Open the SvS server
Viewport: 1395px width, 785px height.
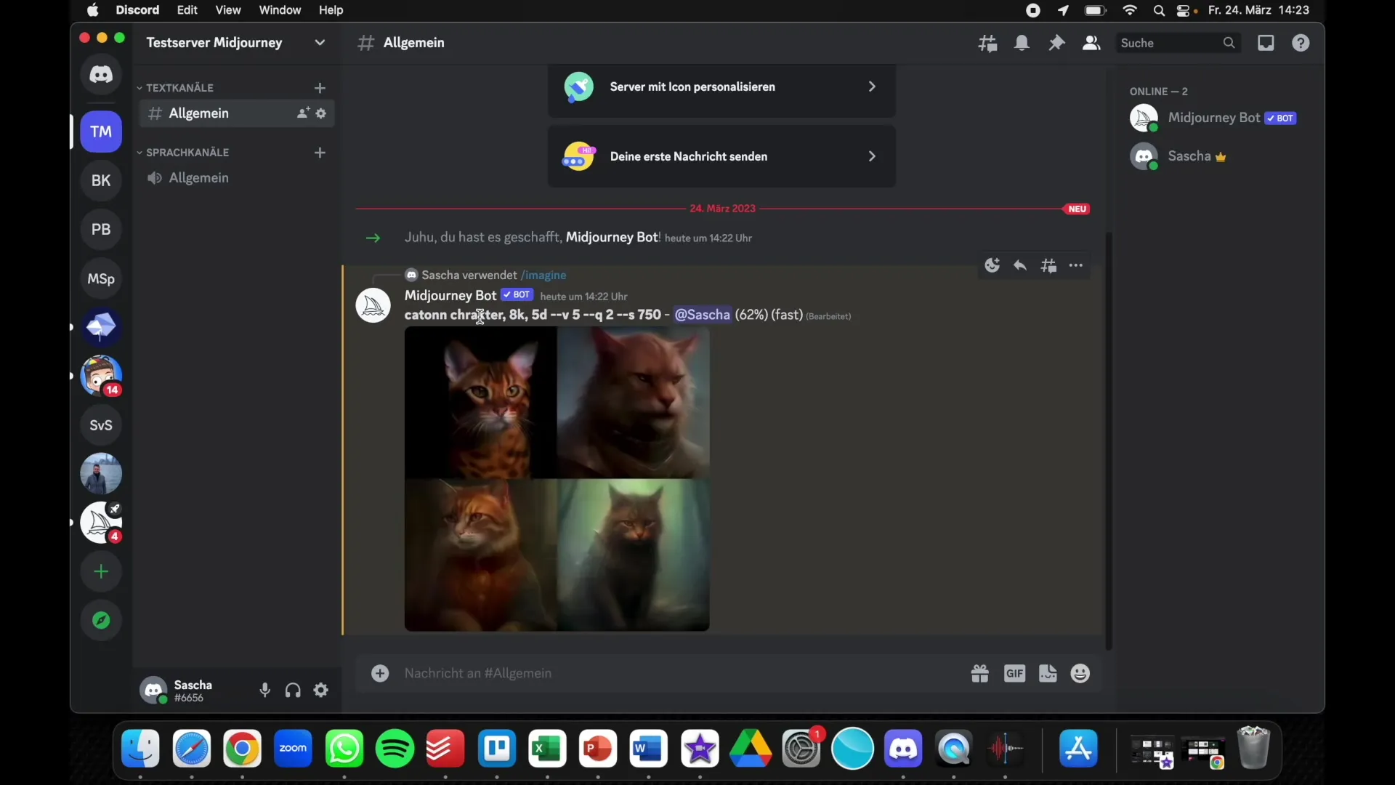point(101,424)
